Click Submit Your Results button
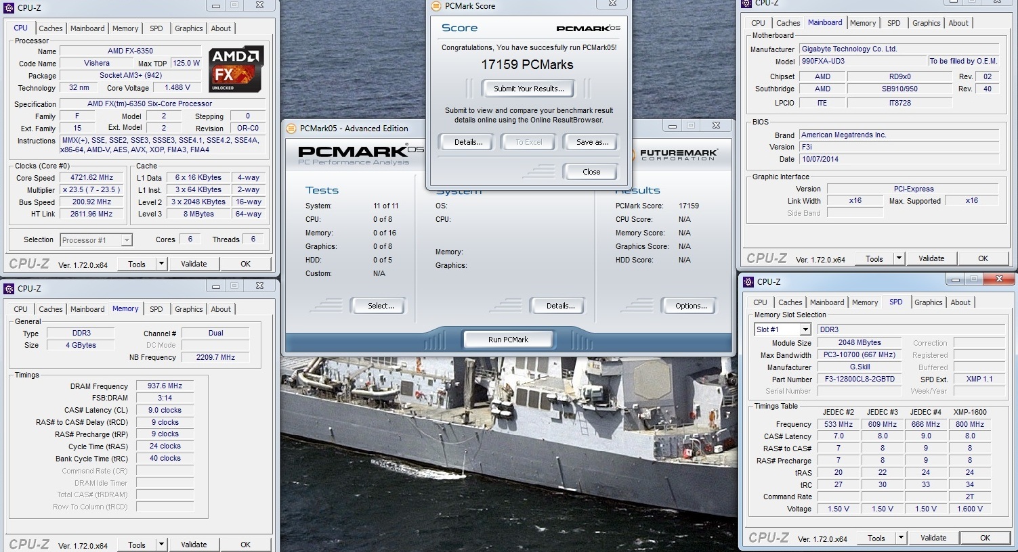 [528, 89]
